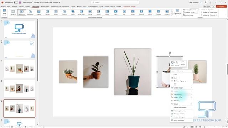The height and width of the screenshot is (128, 228).
Task: Click Nuevo comentario in mini toolbar
Action: pyautogui.click(x=183, y=64)
